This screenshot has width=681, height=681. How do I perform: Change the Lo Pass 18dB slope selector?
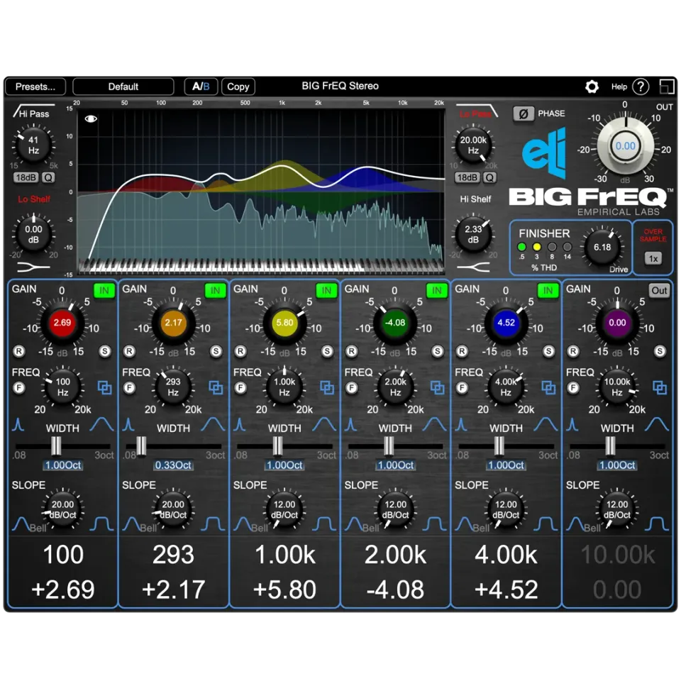(467, 177)
